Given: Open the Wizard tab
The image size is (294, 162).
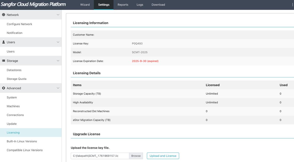Looking at the screenshot, I should tap(85, 5).
